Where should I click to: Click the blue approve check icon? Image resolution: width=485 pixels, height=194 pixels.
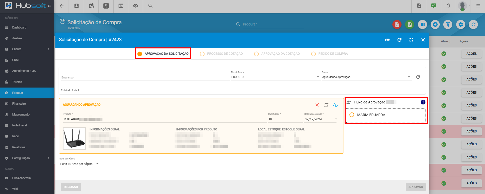click(335, 105)
